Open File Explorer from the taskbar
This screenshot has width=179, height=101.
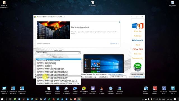[36, 99]
